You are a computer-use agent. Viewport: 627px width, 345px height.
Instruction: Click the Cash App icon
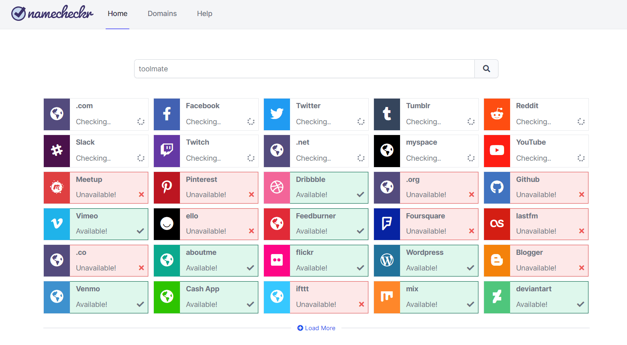pyautogui.click(x=166, y=297)
